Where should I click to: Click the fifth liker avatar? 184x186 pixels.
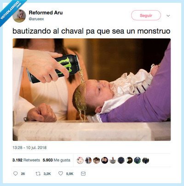pyautogui.click(x=113, y=160)
